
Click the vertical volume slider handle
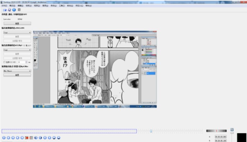point(232,133)
